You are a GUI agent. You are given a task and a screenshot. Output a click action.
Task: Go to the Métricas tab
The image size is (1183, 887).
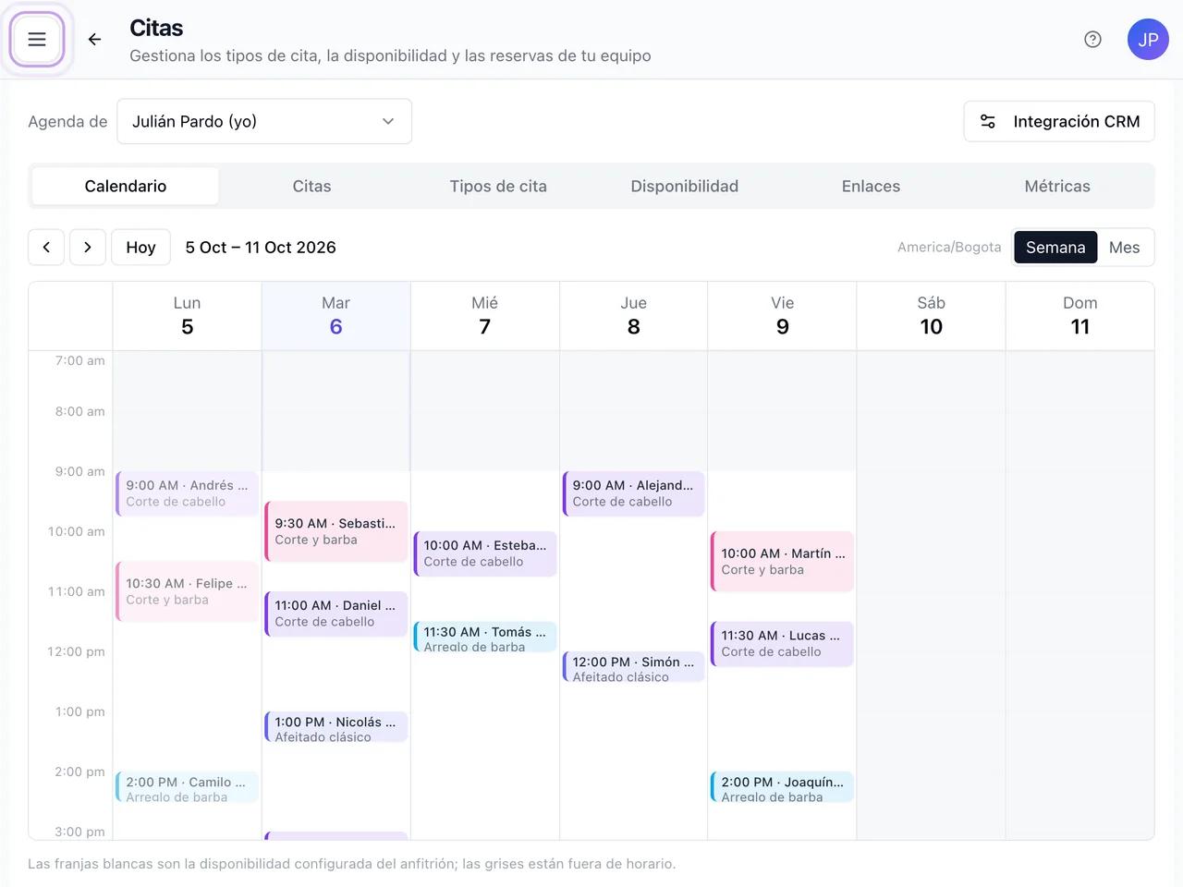pyautogui.click(x=1057, y=187)
